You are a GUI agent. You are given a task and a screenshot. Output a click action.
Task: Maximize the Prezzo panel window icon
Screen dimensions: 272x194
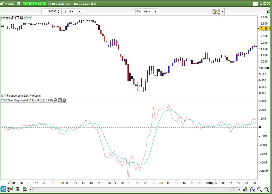(x=17, y=18)
